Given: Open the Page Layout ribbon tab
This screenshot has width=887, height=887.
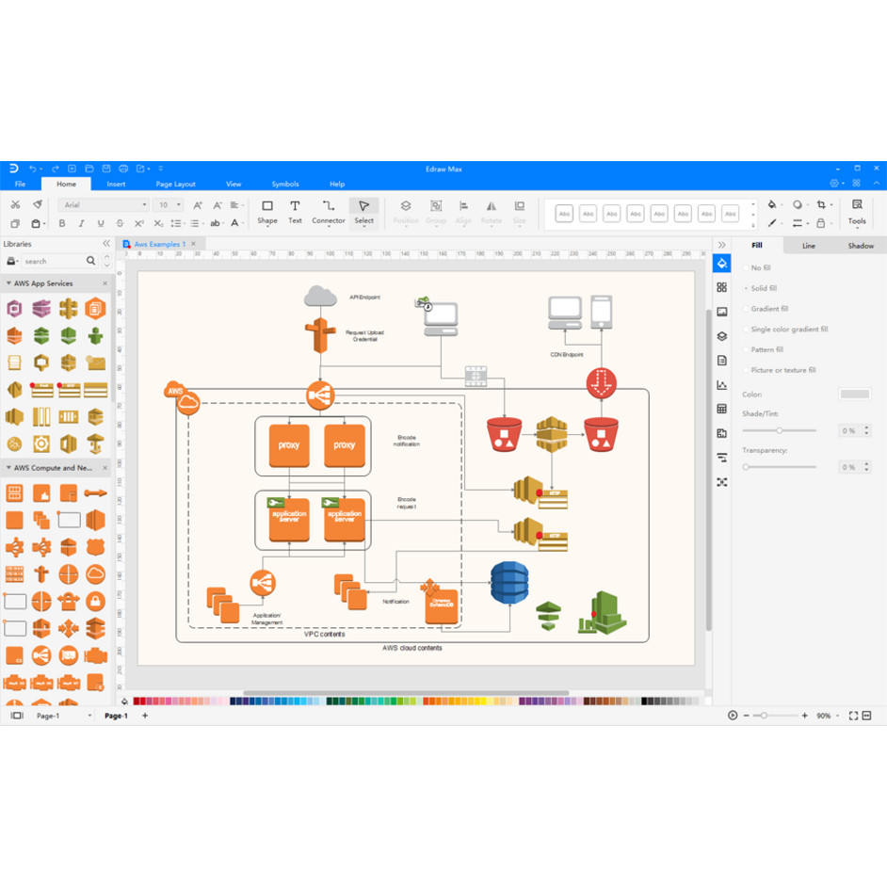Looking at the screenshot, I should point(175,184).
